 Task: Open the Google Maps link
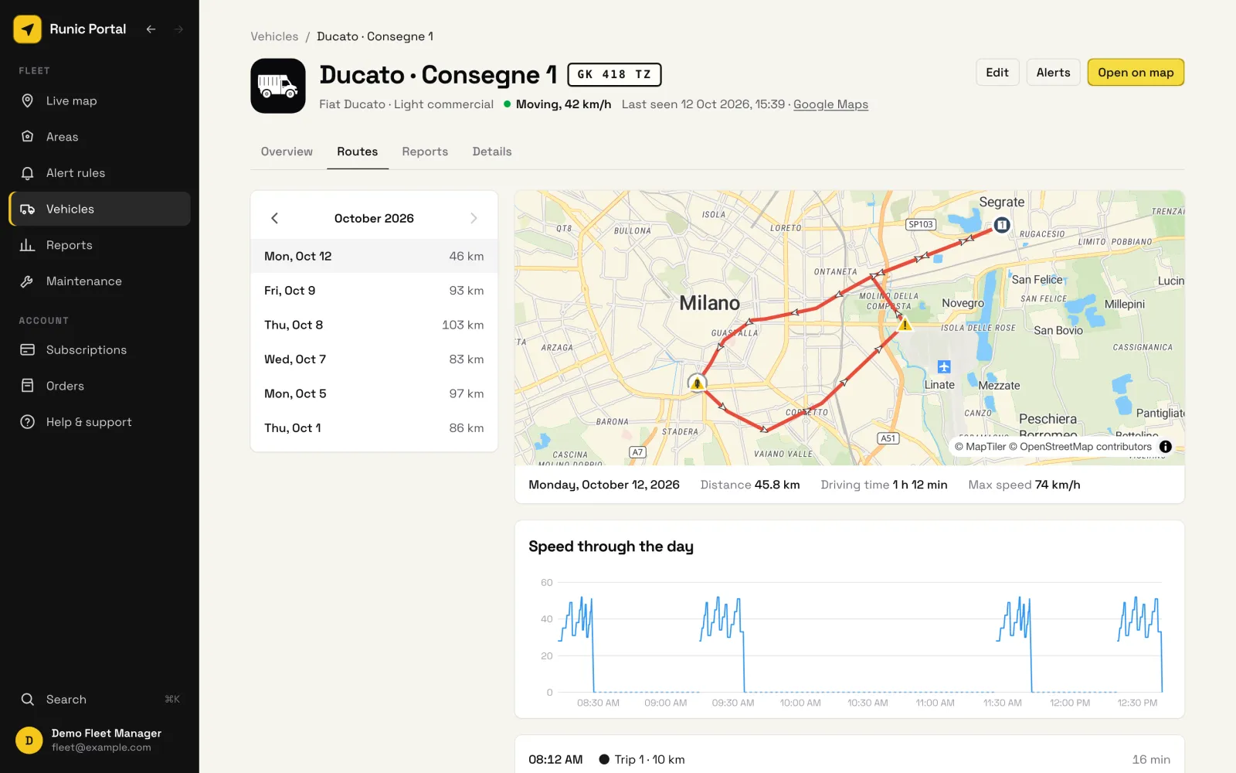coord(830,104)
